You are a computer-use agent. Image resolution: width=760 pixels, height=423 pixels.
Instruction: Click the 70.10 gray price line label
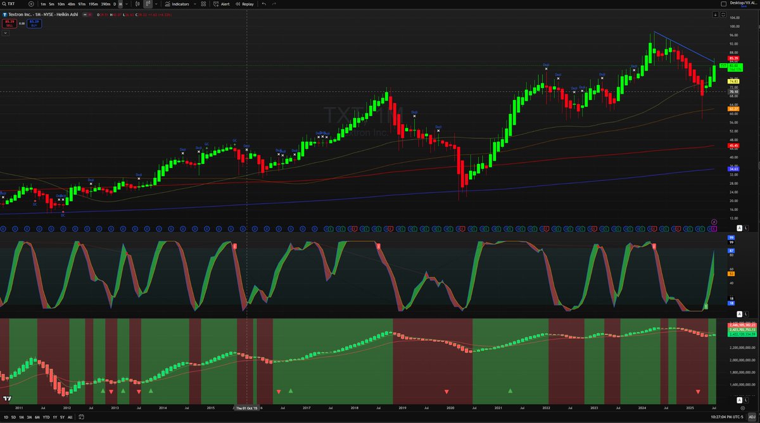tap(734, 91)
